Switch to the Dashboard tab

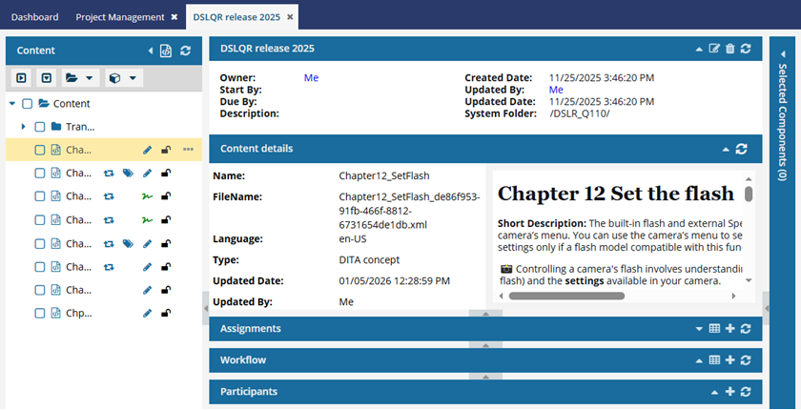tap(34, 17)
